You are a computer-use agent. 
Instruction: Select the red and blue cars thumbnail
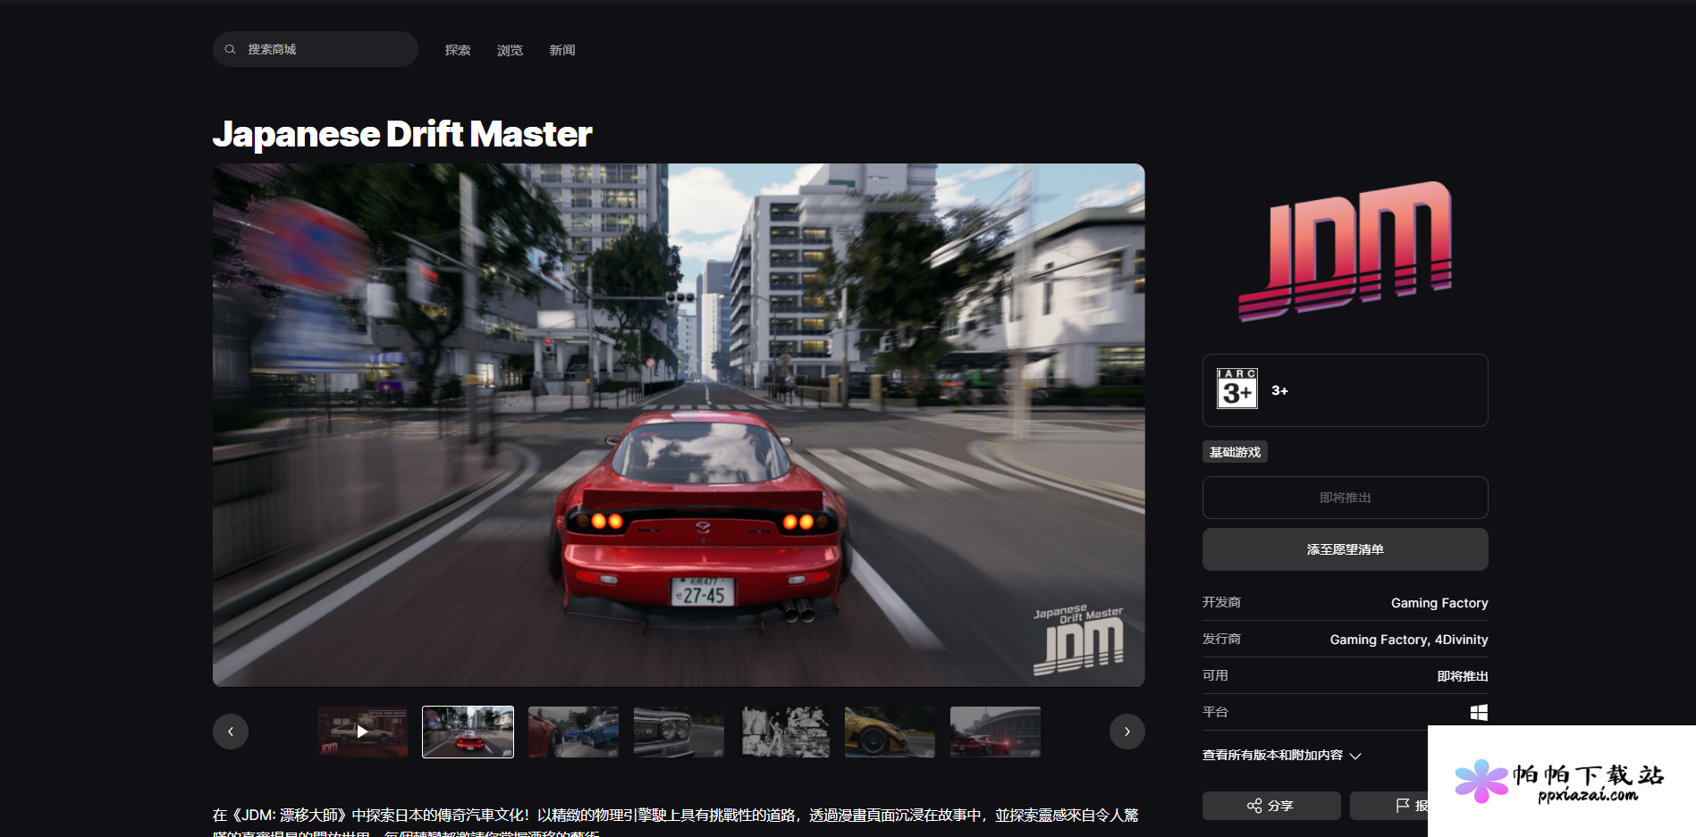click(573, 732)
